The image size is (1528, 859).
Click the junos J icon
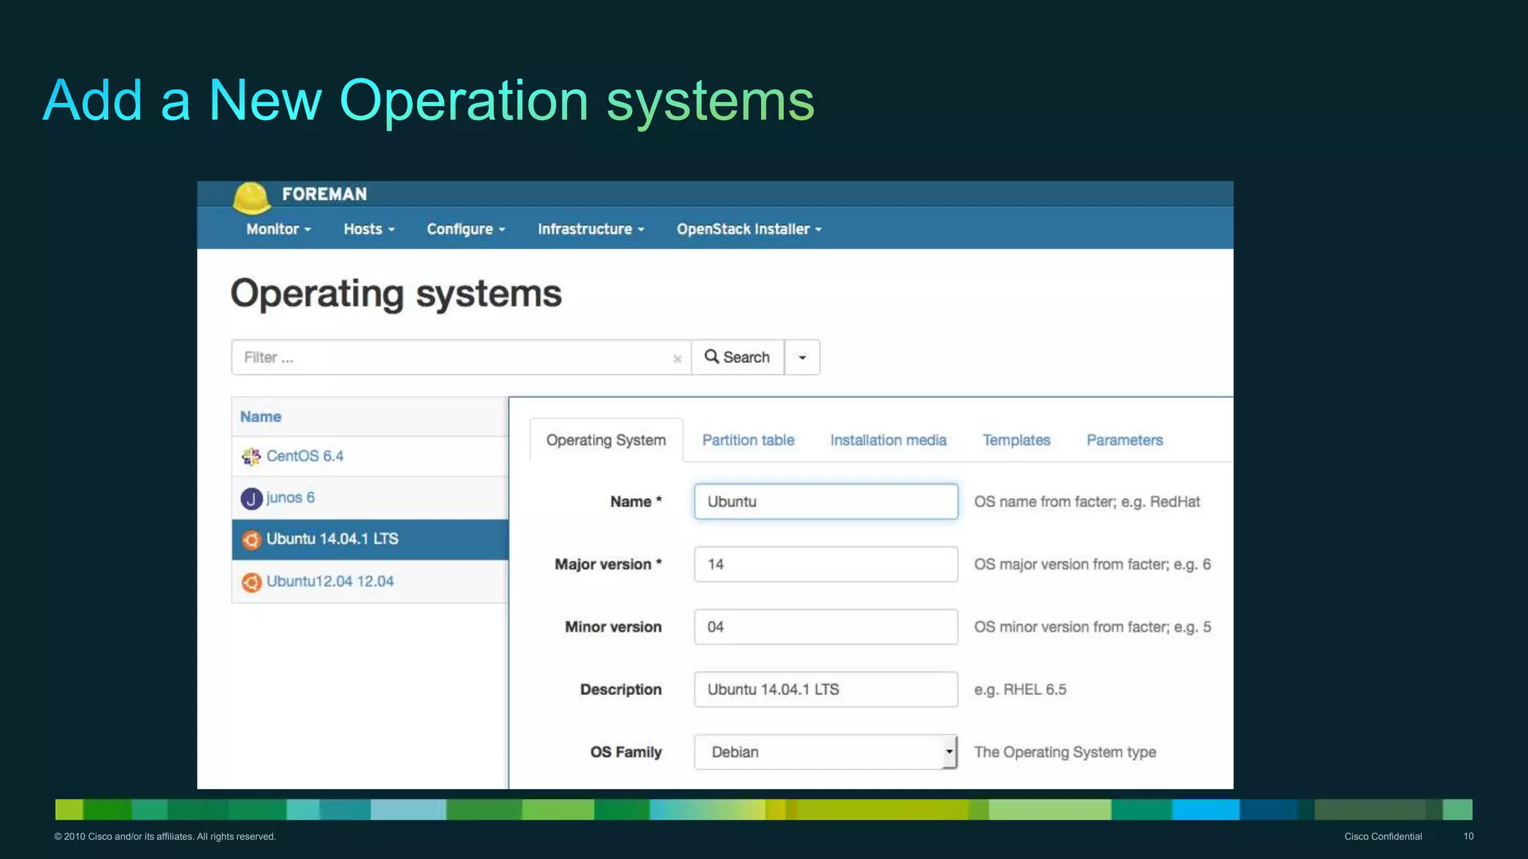click(251, 498)
